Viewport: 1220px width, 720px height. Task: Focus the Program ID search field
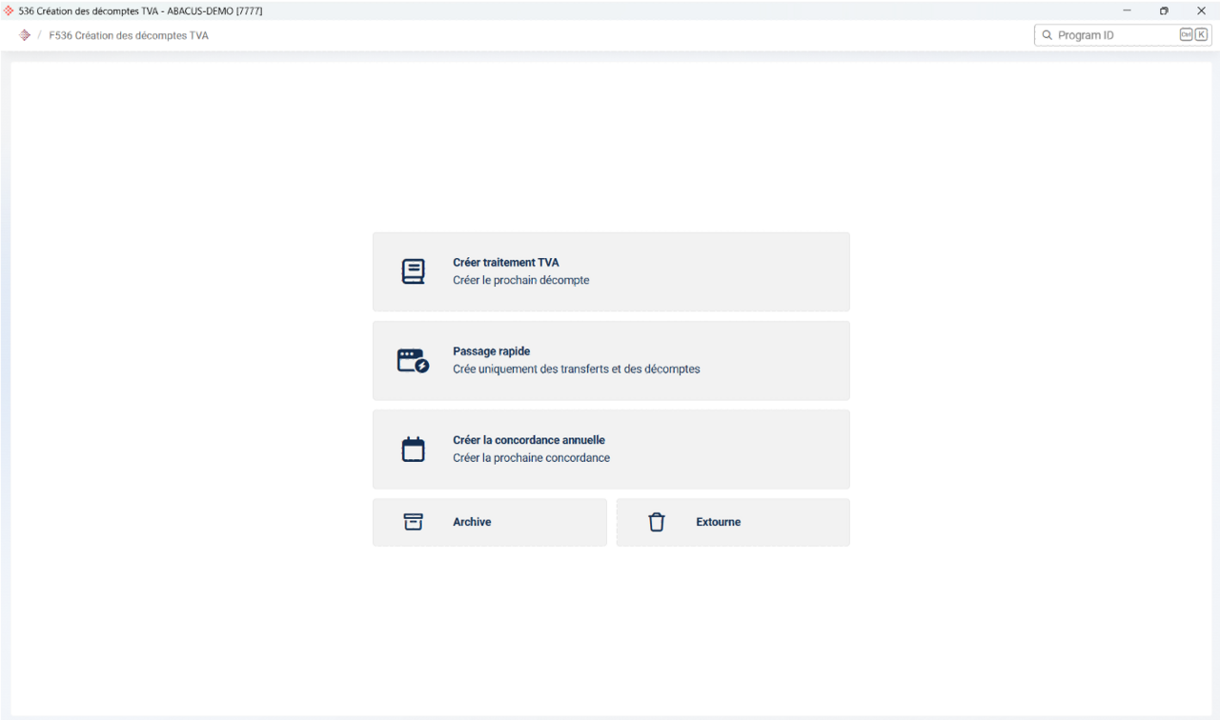click(x=1110, y=35)
